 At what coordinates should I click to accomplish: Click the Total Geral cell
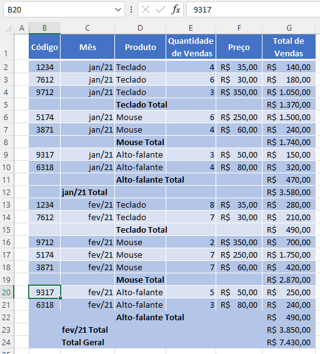pos(87,343)
